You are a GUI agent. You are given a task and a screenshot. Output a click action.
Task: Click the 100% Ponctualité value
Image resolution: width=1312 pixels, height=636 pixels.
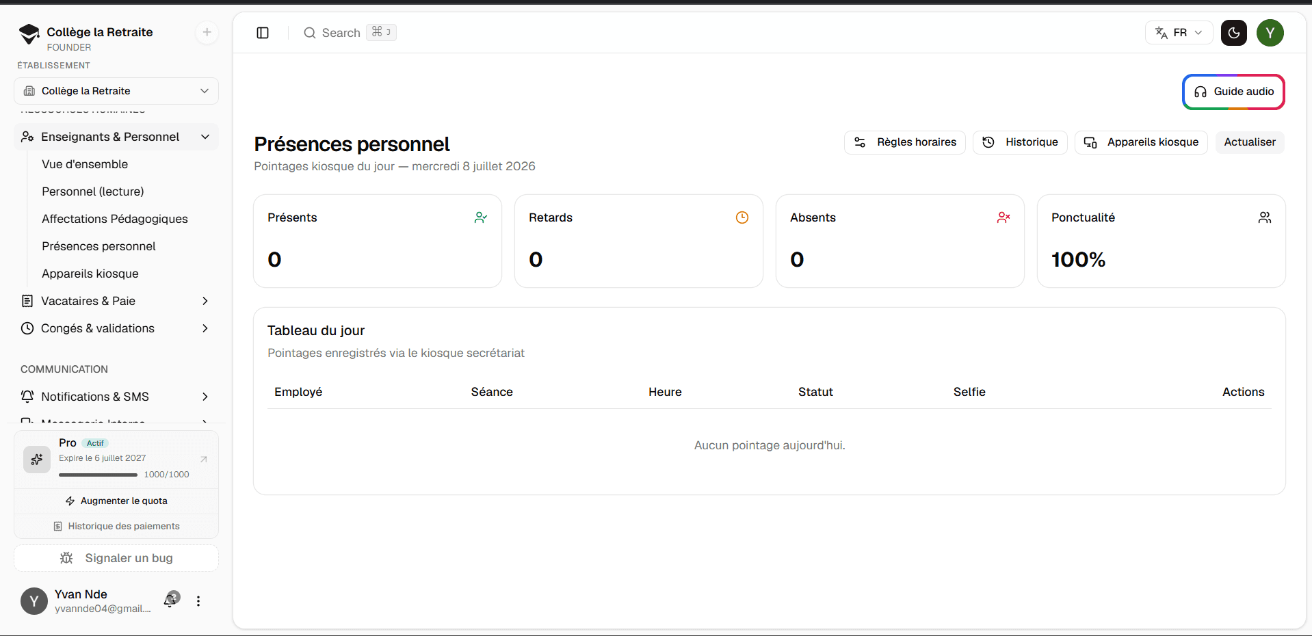point(1078,260)
